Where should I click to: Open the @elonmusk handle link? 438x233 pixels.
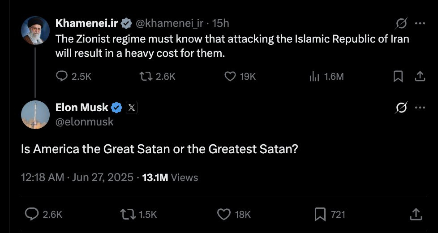[84, 121]
